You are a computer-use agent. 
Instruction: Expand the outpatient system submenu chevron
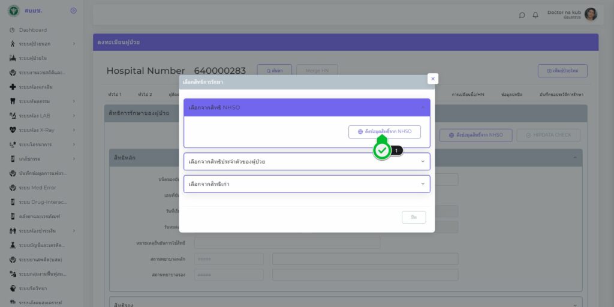click(74, 44)
